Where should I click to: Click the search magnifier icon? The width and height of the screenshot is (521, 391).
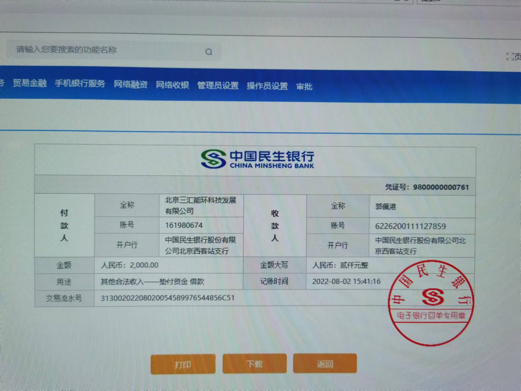click(209, 52)
